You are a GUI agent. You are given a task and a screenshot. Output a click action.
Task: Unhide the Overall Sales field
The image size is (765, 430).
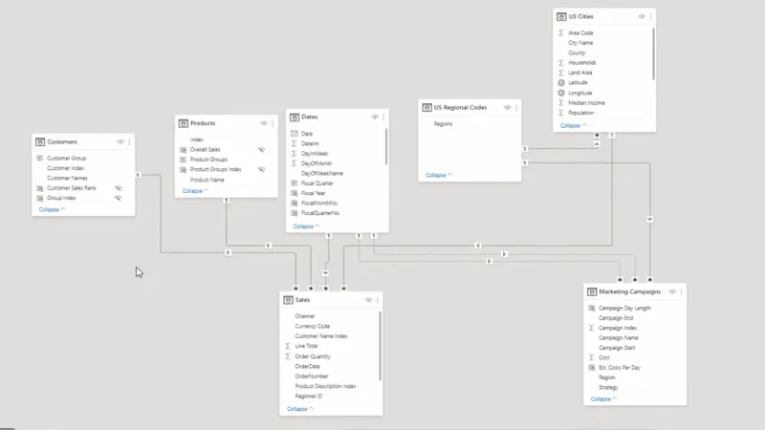pos(261,150)
